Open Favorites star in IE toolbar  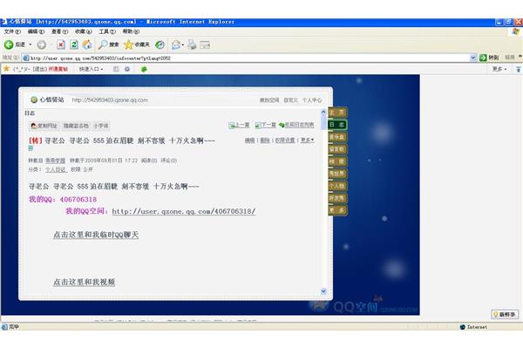click(137, 44)
